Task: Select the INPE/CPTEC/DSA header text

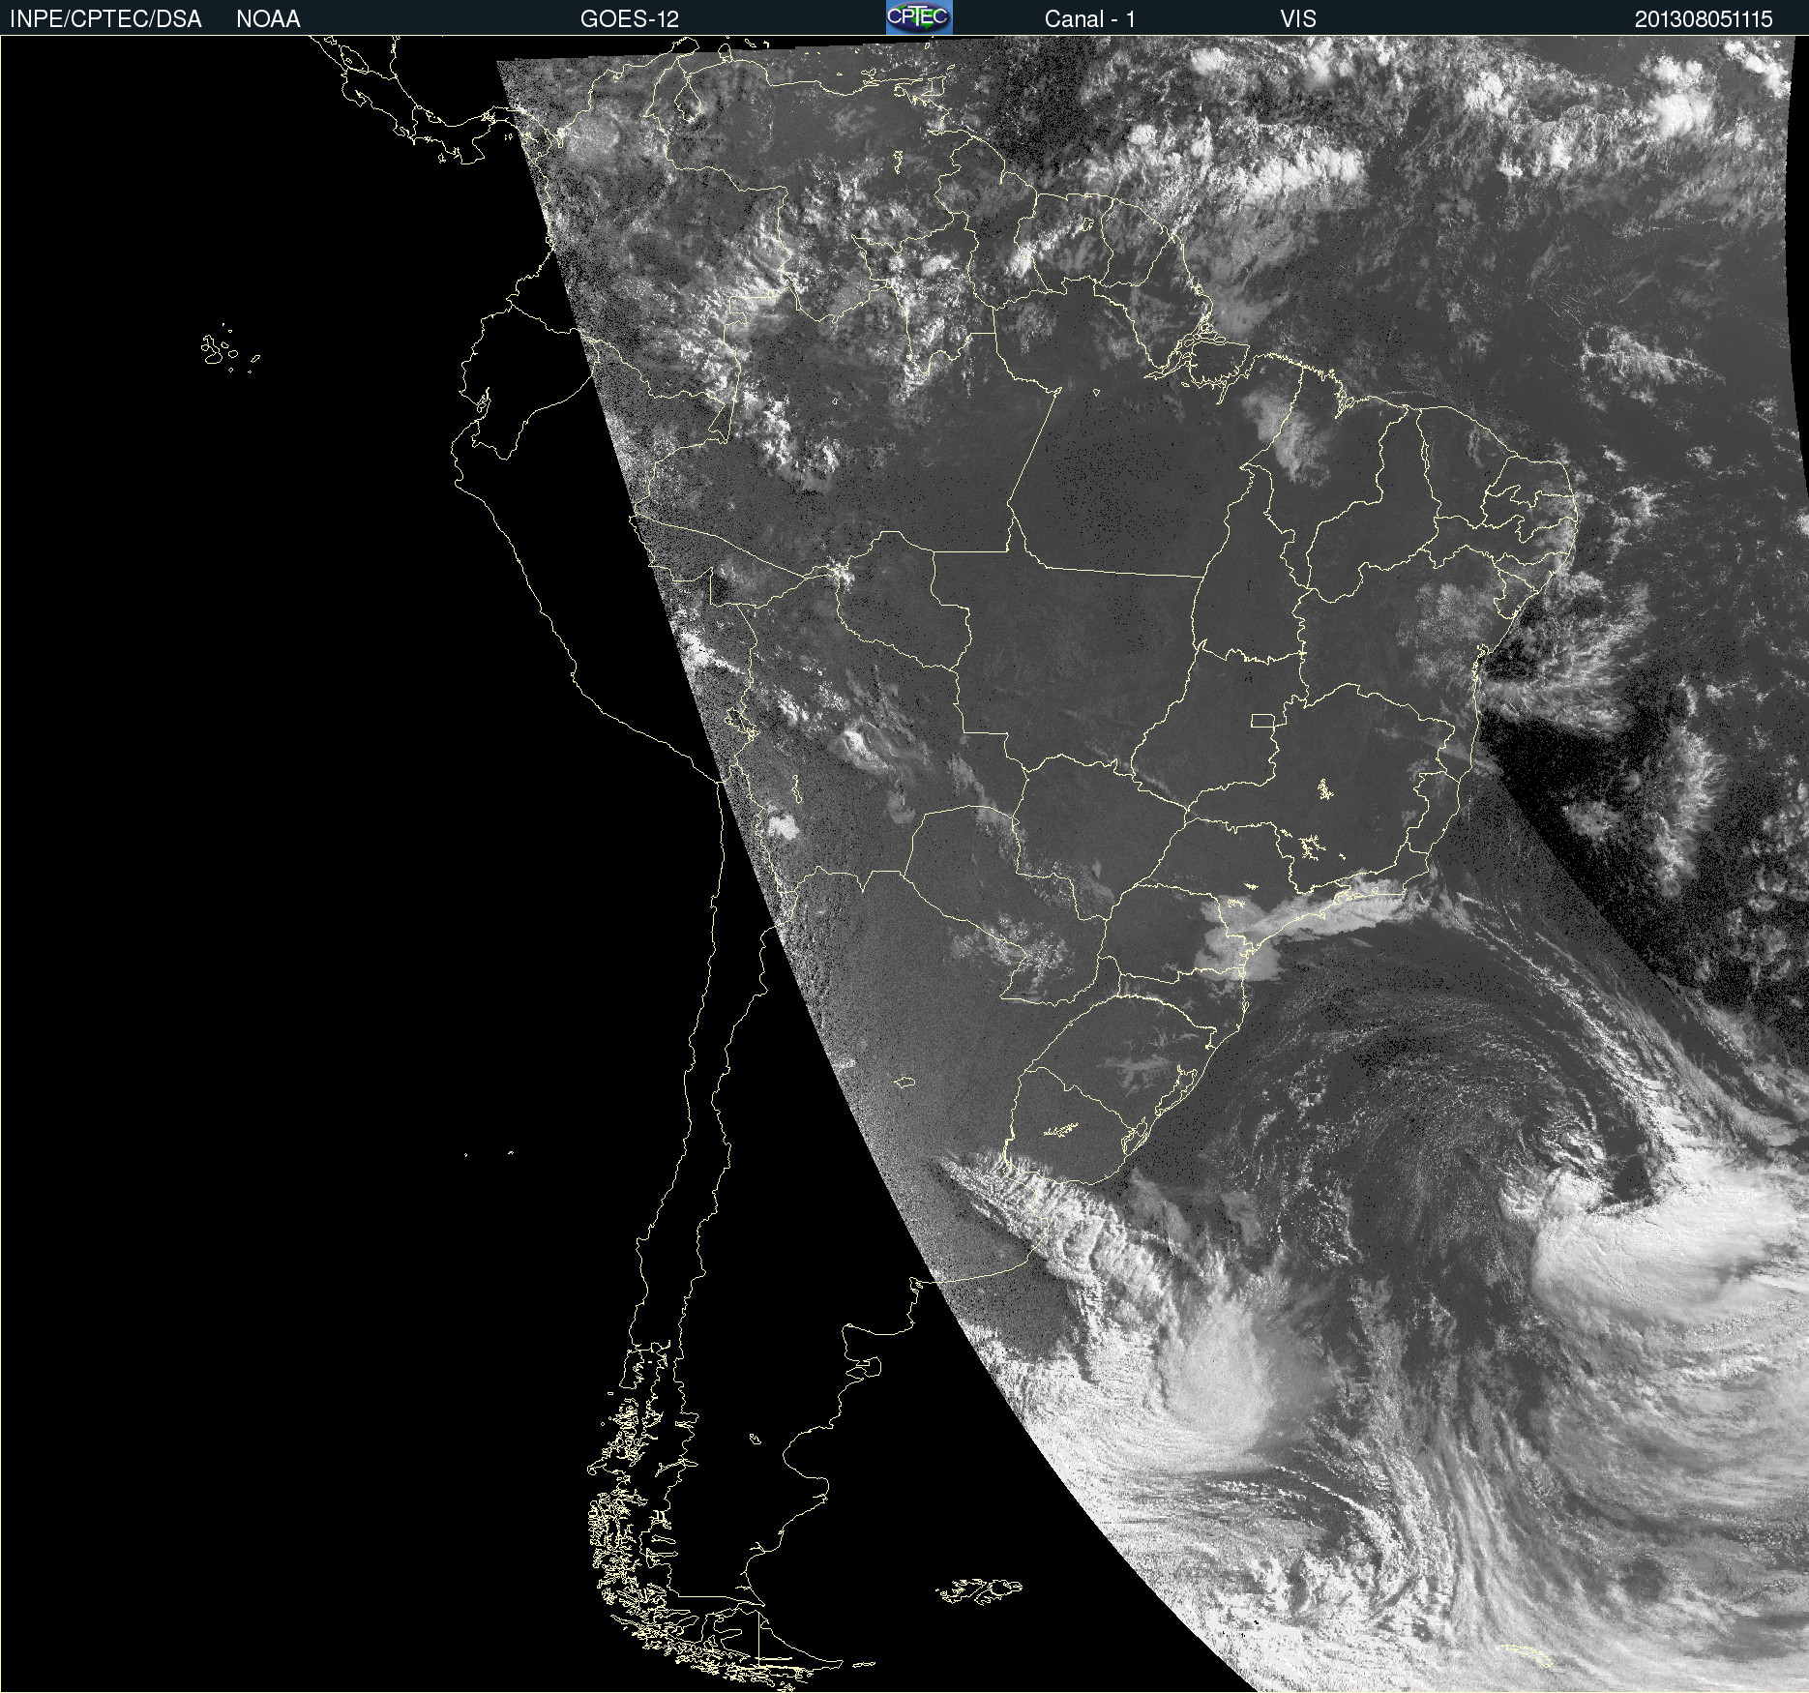Action: [105, 19]
